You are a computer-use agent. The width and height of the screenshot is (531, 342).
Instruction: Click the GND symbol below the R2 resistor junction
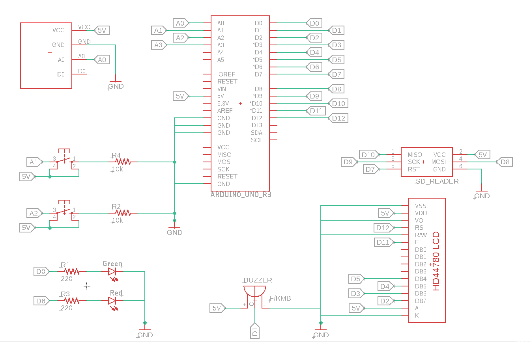pyautogui.click(x=174, y=230)
